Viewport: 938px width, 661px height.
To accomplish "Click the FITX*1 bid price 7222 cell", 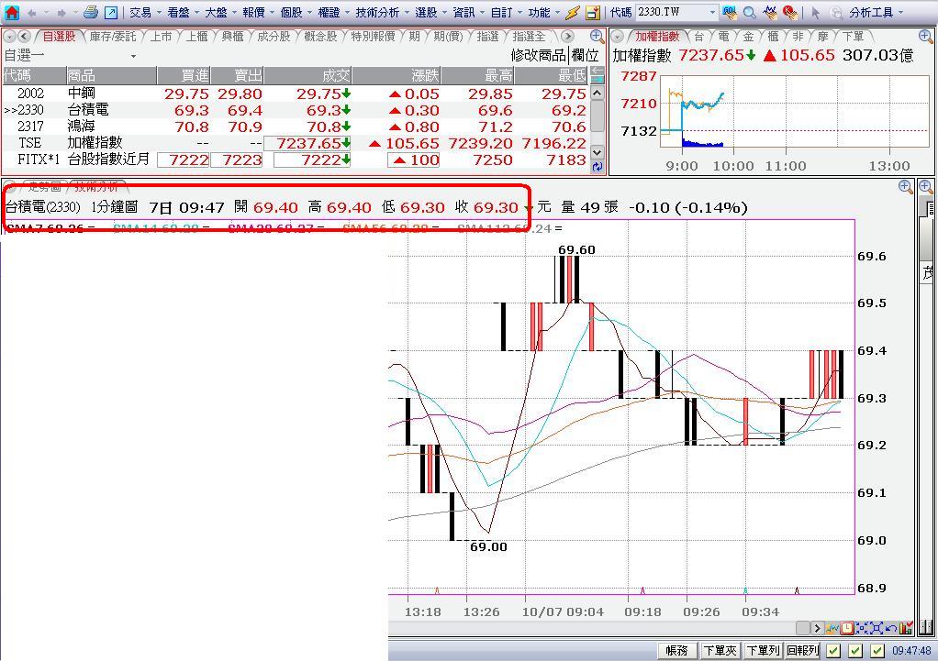I will click(183, 160).
